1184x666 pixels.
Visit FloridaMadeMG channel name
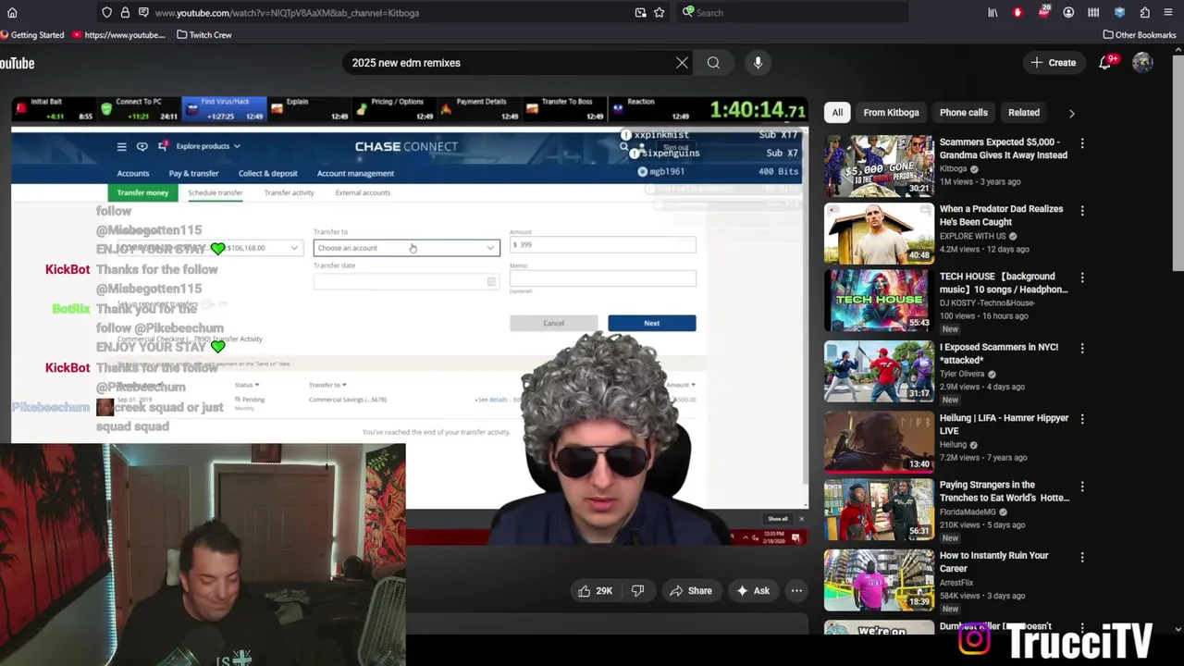[x=968, y=512]
